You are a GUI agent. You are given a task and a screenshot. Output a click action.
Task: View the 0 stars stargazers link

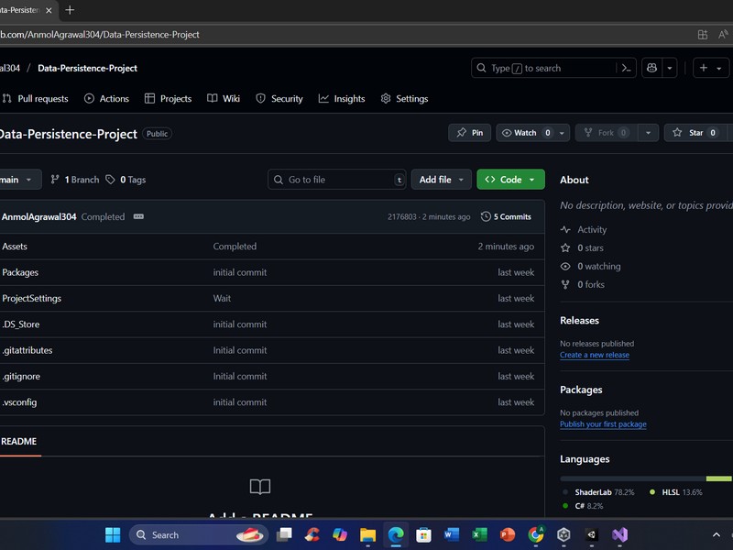(582, 247)
